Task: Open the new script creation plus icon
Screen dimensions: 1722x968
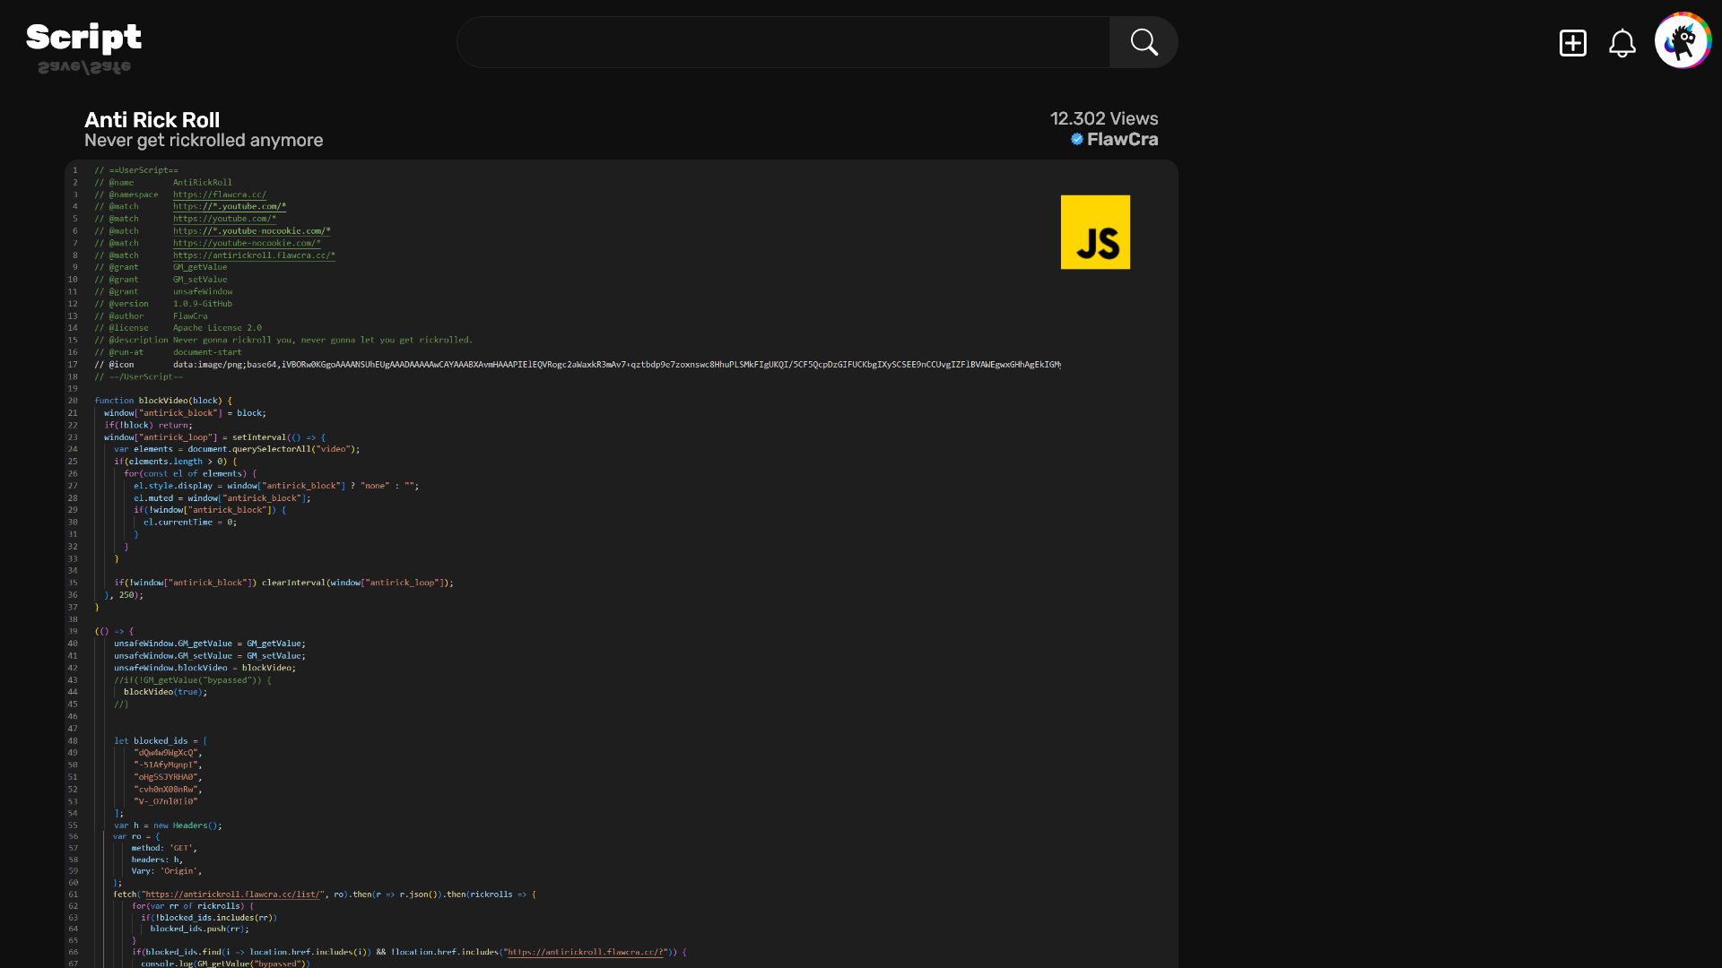Action: pos(1573,42)
